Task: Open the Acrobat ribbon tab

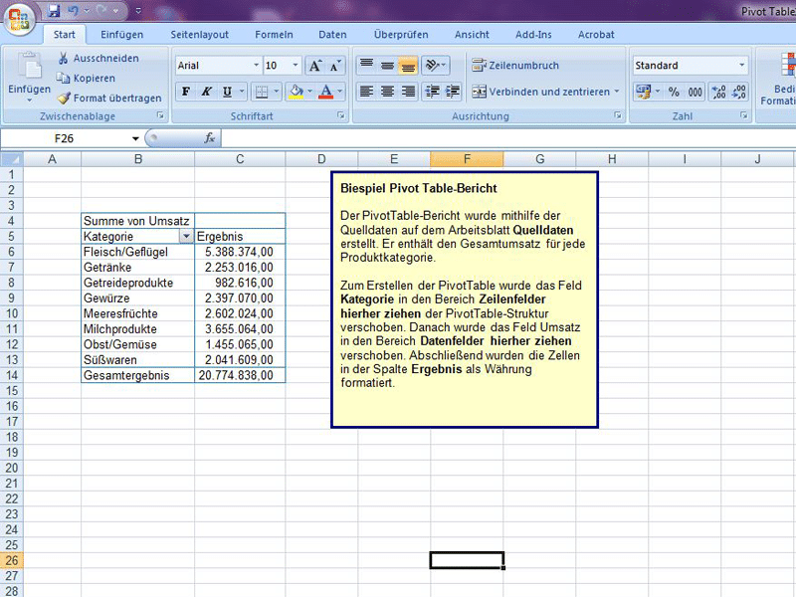Action: tap(596, 35)
